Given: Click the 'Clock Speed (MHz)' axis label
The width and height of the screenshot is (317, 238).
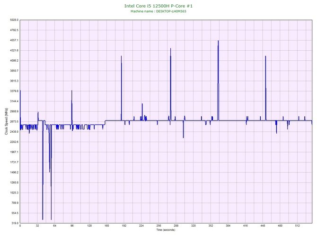Looking at the screenshot, I should [6, 121].
